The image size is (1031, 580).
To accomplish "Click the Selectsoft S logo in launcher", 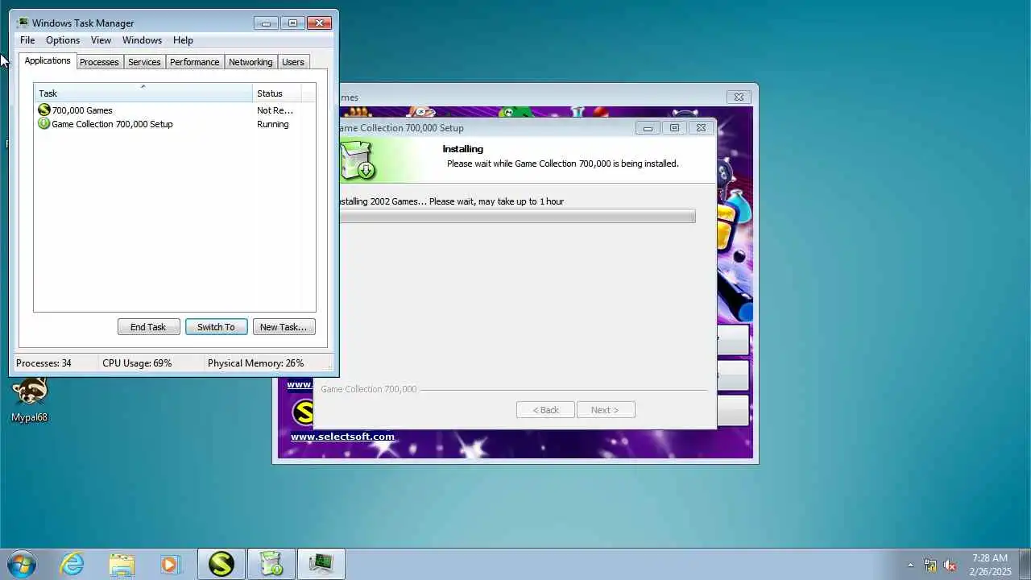I will [x=302, y=412].
